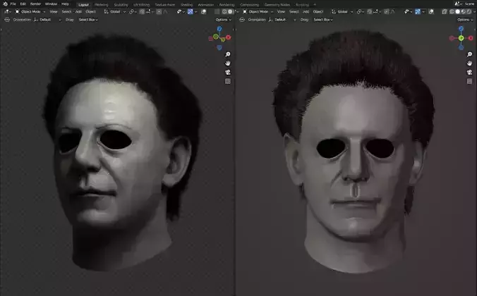This screenshot has height=296, width=477.
Task: Click blue Z axis on right viewport gizmo
Action: pyautogui.click(x=461, y=29)
